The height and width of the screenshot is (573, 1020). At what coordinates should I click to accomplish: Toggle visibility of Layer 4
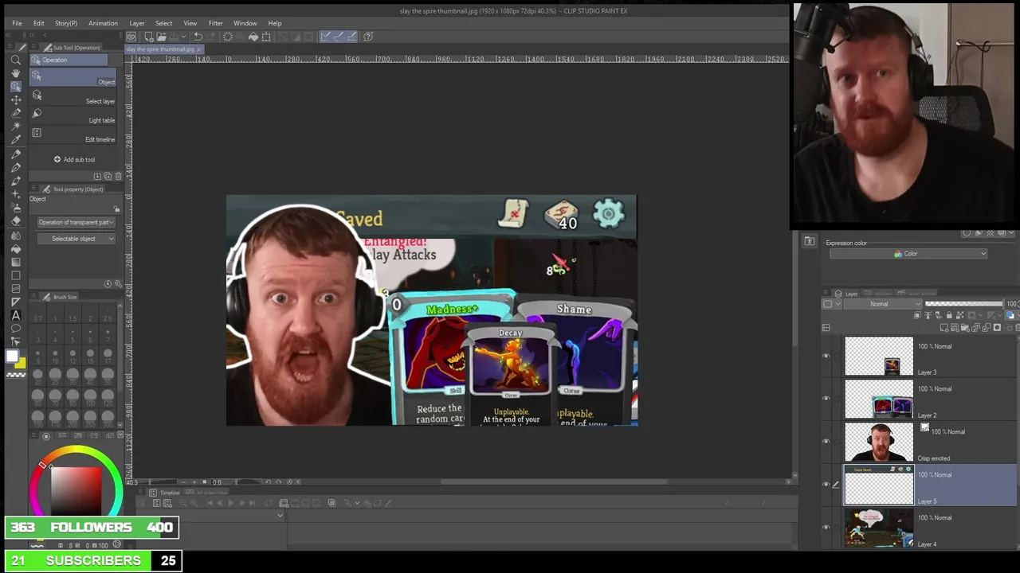(x=826, y=528)
